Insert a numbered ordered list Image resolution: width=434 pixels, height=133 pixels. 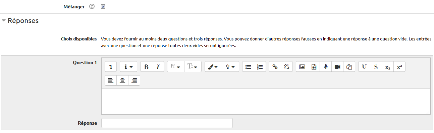click(260, 67)
